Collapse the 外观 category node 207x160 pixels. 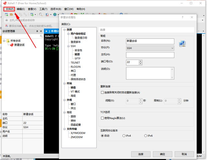click(x=64, y=100)
